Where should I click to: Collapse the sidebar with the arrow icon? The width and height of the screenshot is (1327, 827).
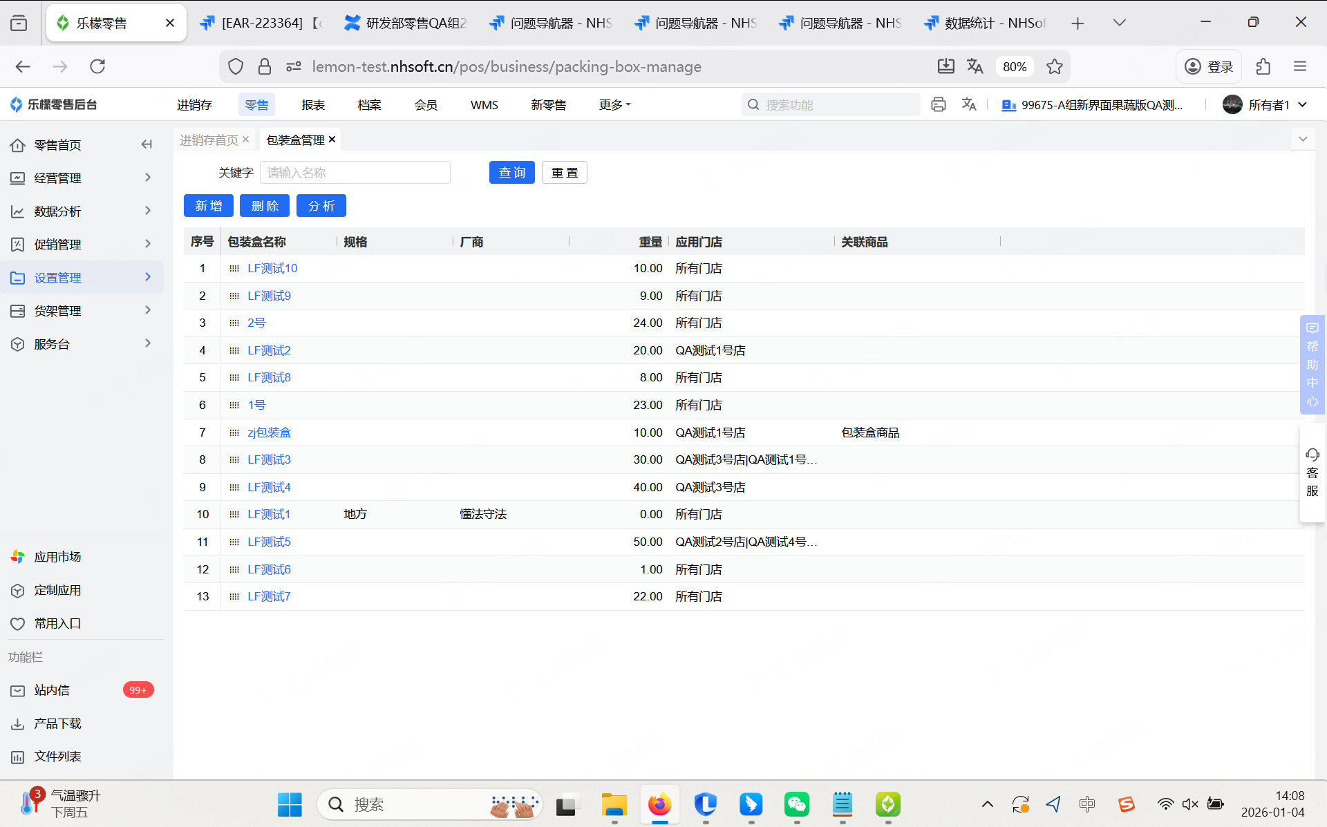pyautogui.click(x=146, y=144)
